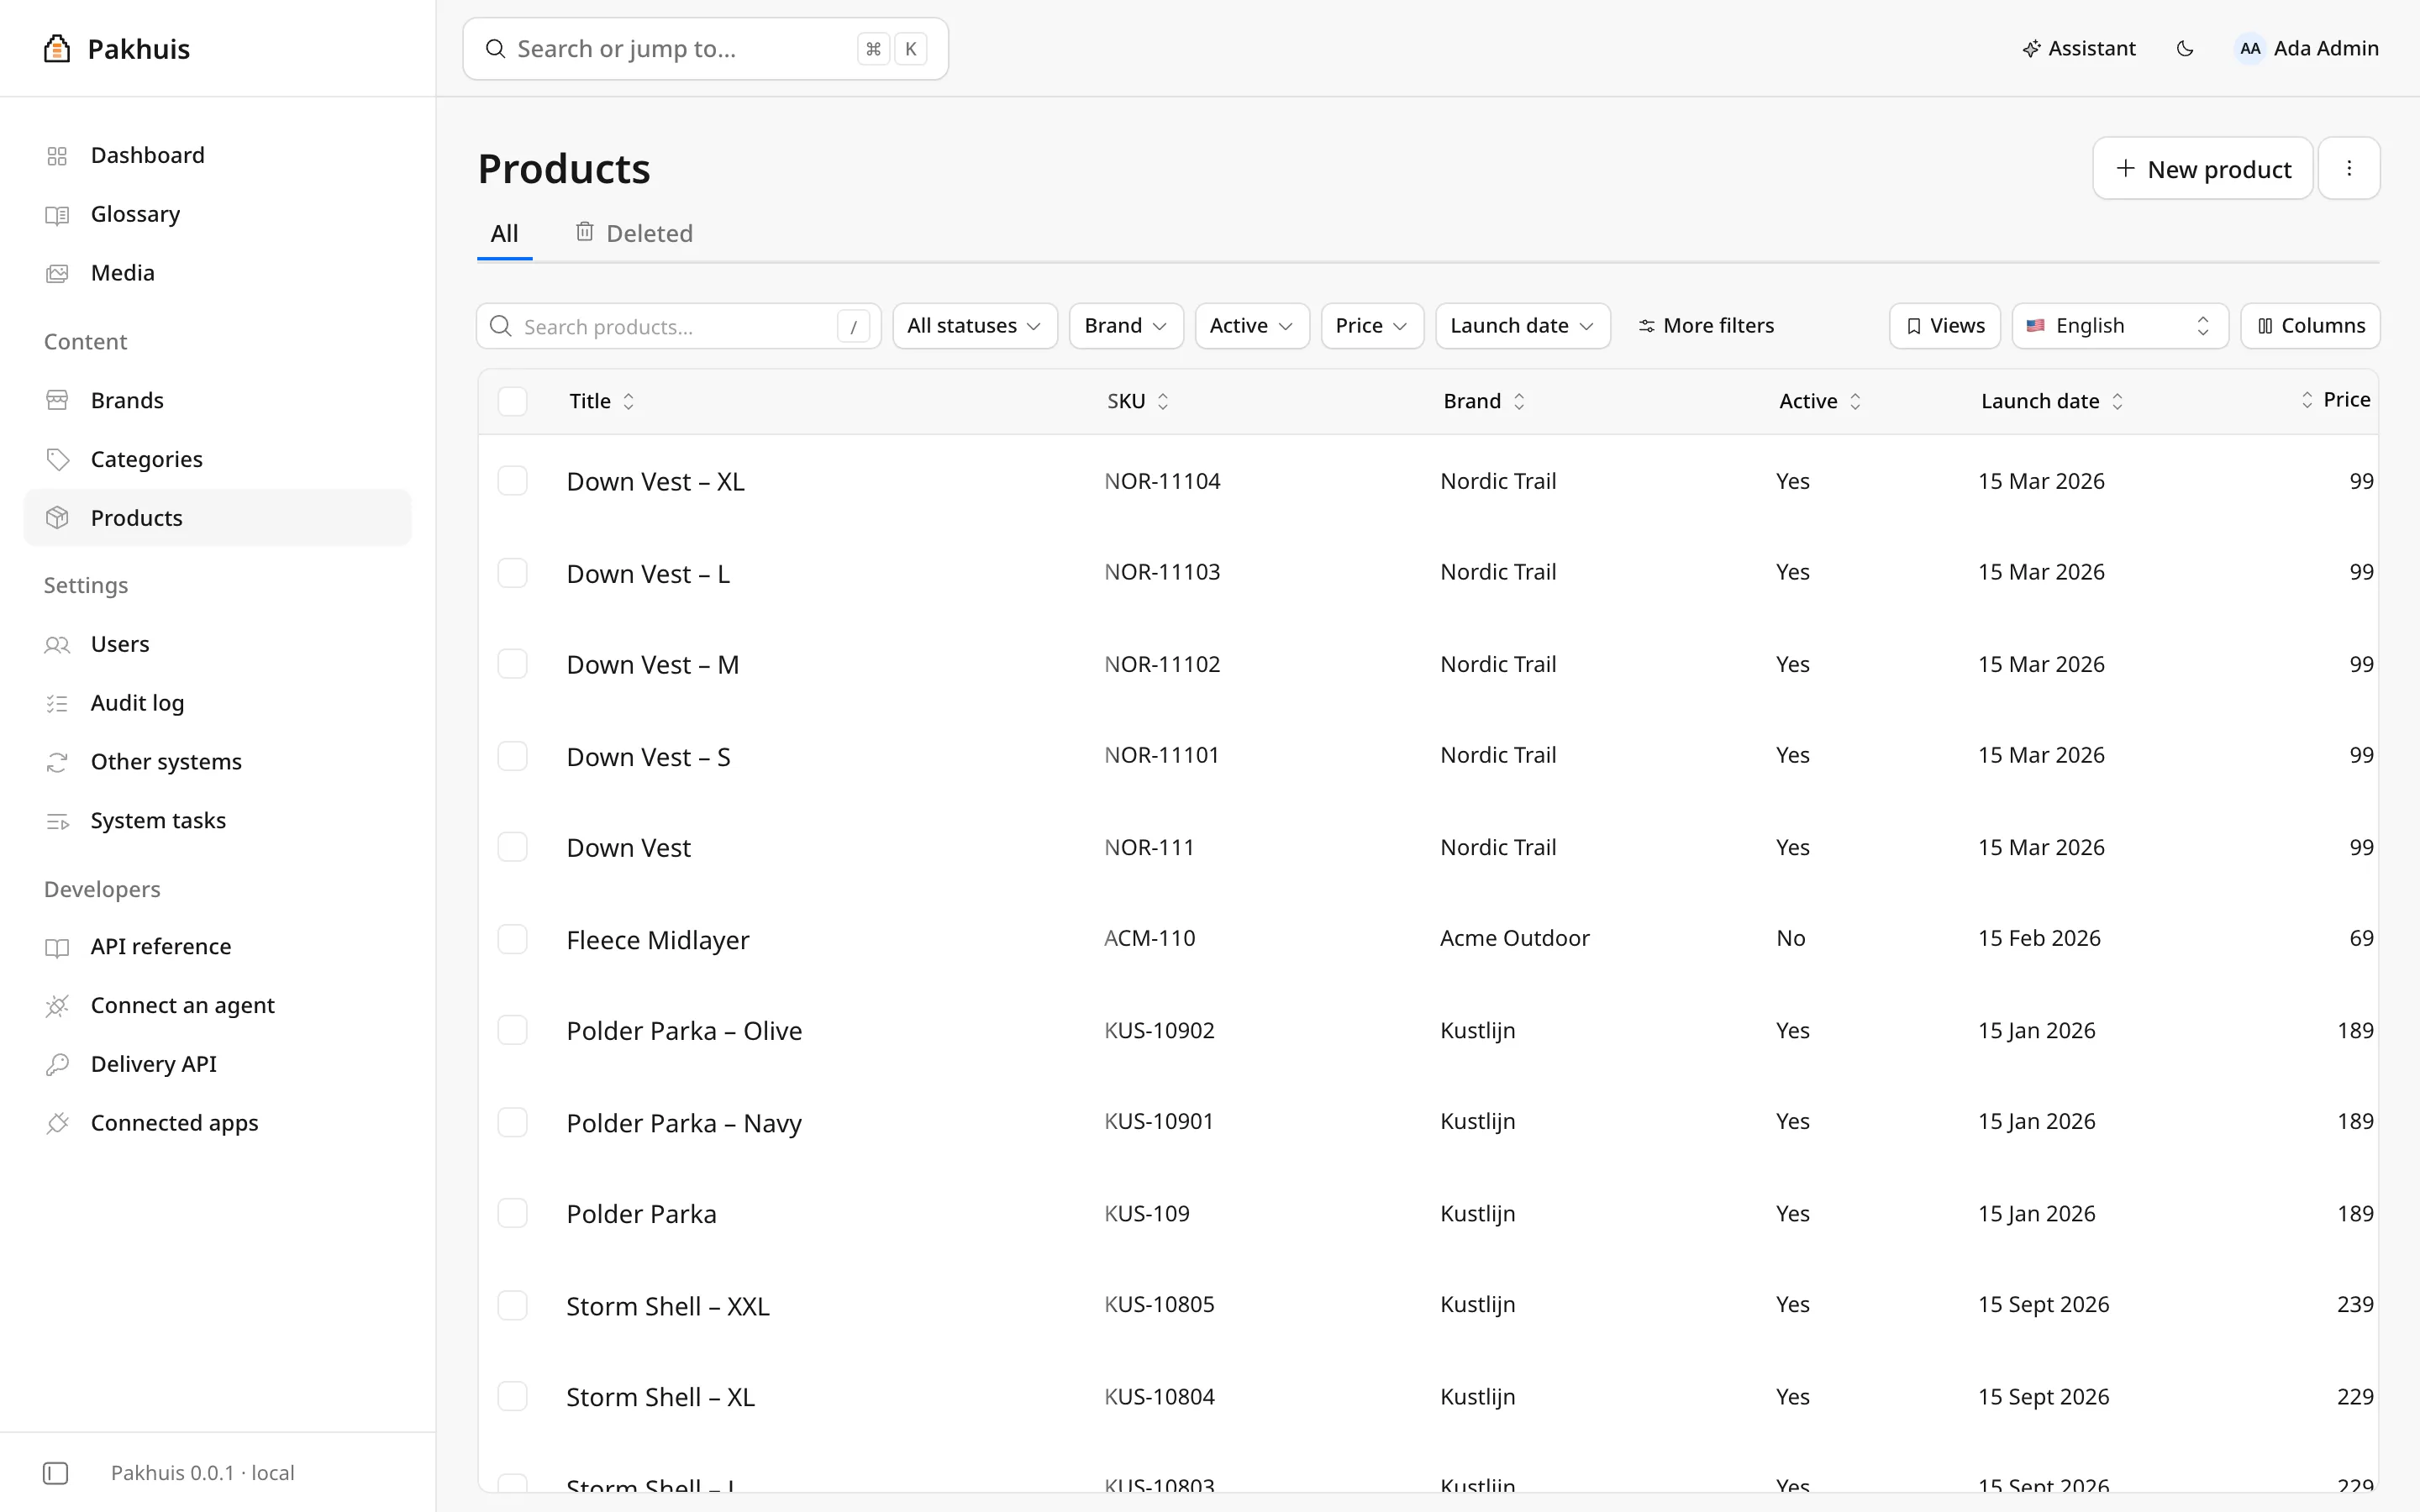The image size is (2420, 1512).
Task: Open Dashboard via its grid icon
Action: point(57,156)
